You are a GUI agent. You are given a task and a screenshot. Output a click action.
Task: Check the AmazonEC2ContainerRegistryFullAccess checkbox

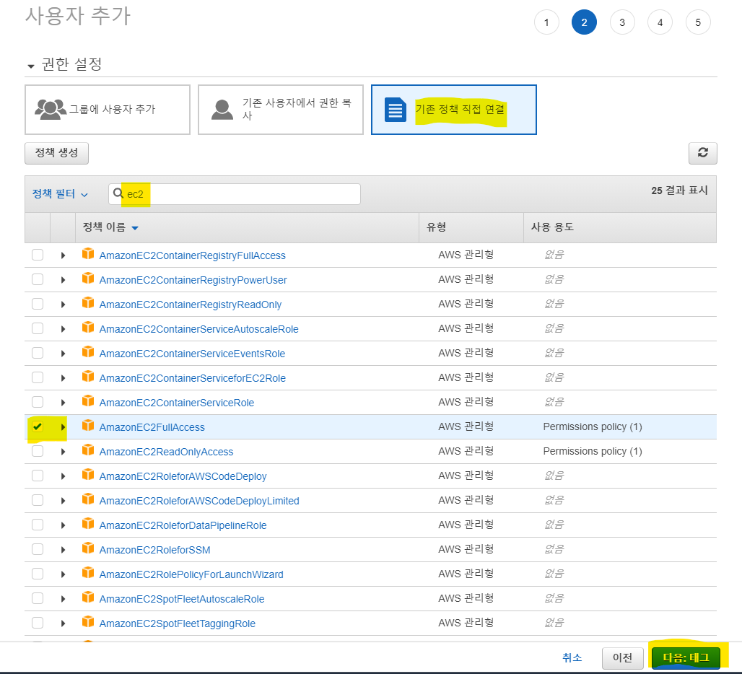[x=38, y=255]
